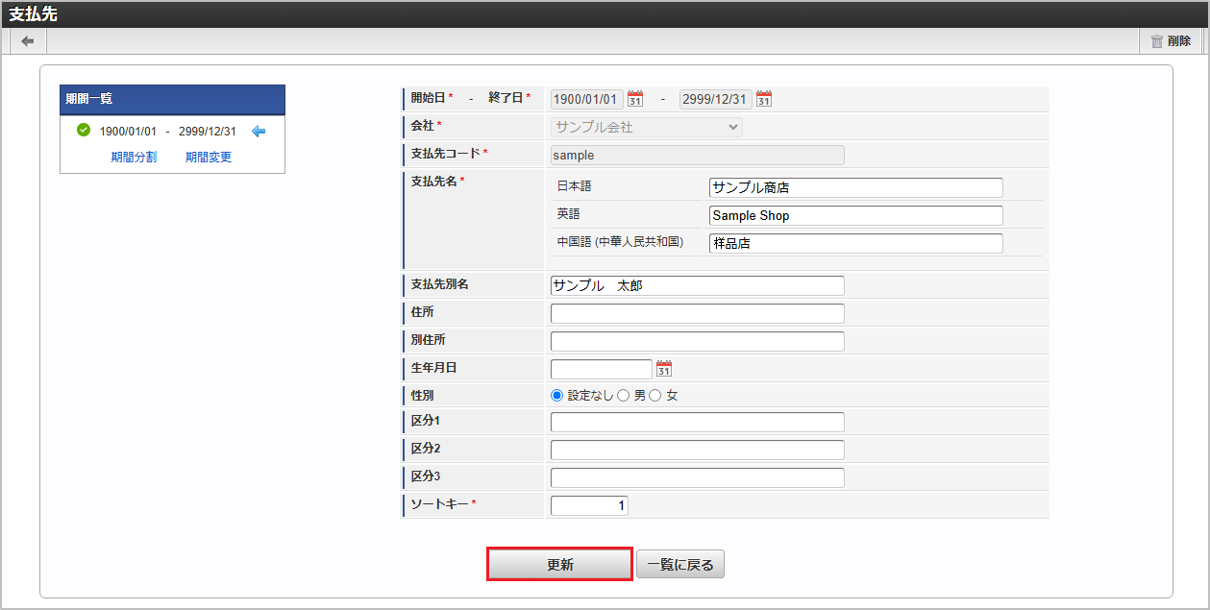Click the 一覧に戻る button
This screenshot has width=1210, height=610.
(x=680, y=565)
